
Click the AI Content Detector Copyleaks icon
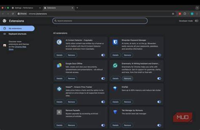59,42
